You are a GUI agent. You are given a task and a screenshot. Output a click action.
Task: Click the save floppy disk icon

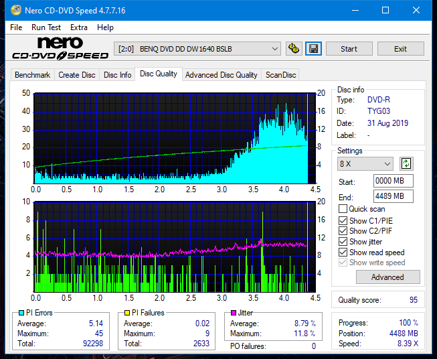pos(314,49)
